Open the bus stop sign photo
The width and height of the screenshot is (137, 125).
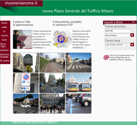coord(26,63)
